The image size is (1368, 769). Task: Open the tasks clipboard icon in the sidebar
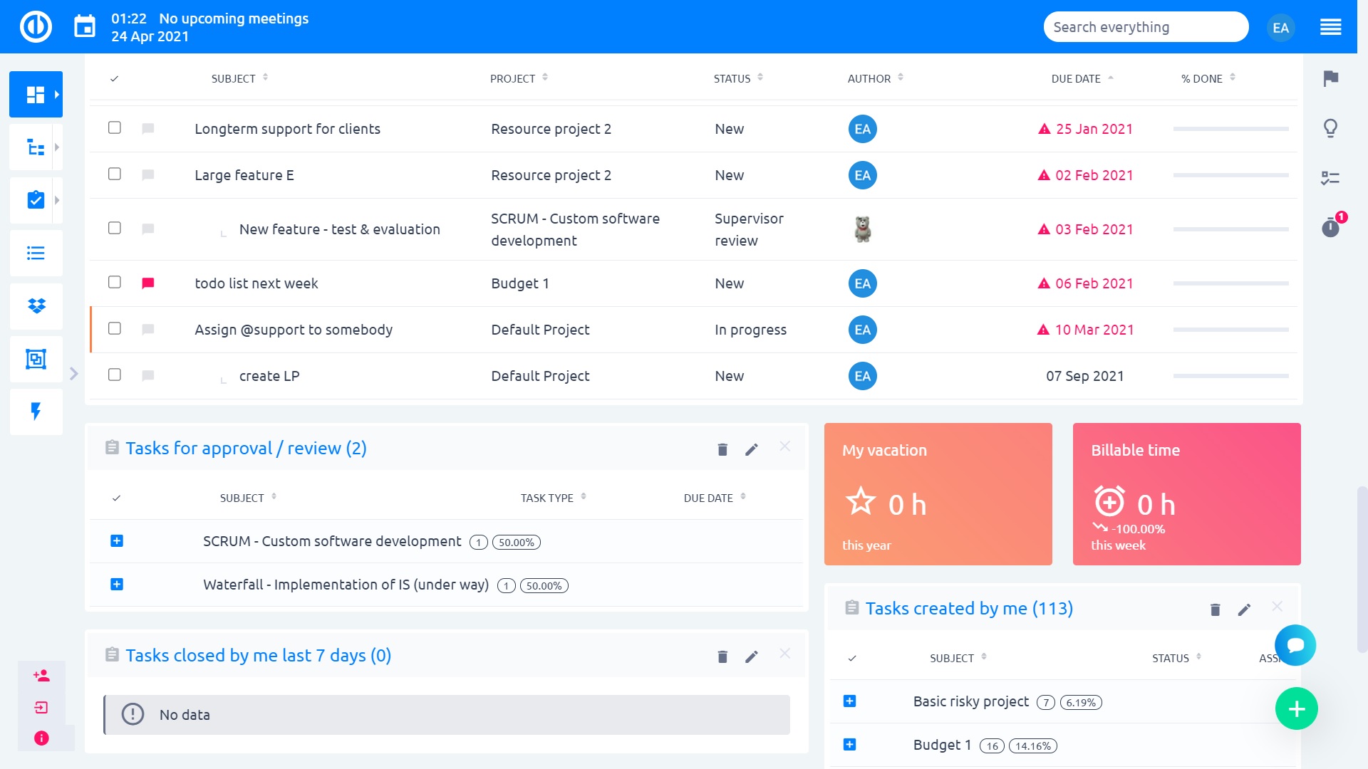[x=34, y=200]
